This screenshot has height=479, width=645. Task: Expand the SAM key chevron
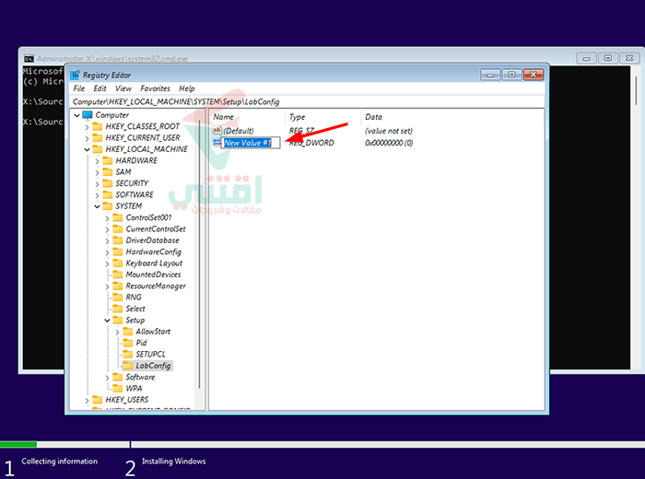tap(97, 172)
